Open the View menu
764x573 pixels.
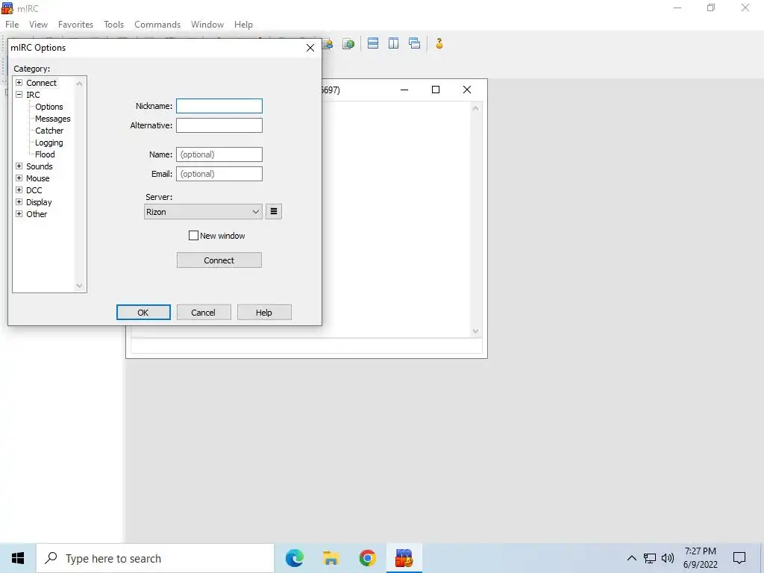pyautogui.click(x=38, y=25)
